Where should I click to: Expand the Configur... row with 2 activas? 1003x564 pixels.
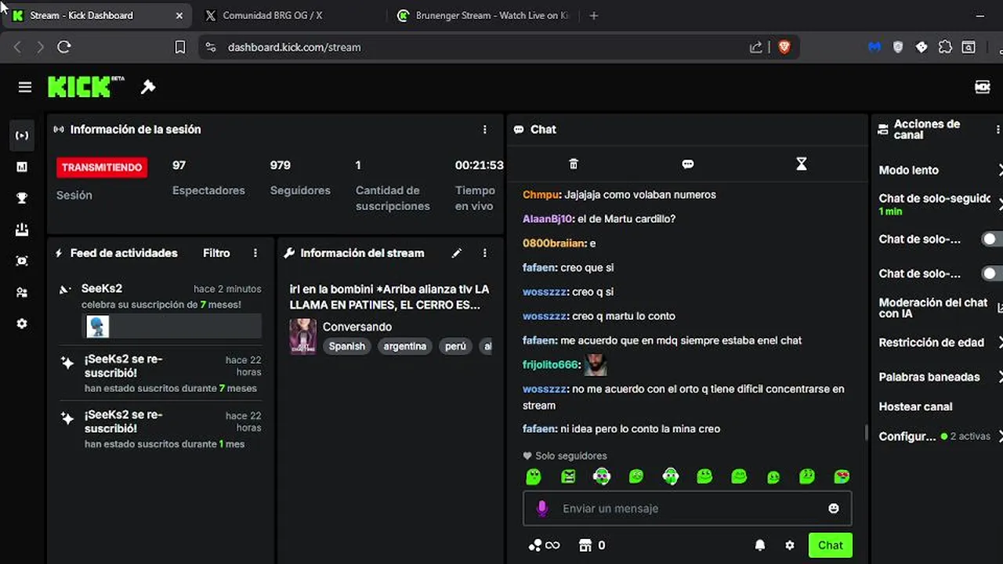click(x=940, y=436)
